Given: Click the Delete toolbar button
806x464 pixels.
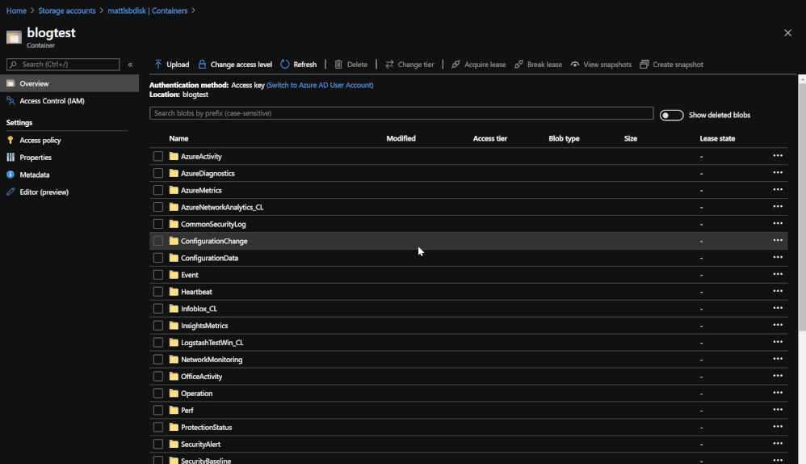Looking at the screenshot, I should click(351, 65).
